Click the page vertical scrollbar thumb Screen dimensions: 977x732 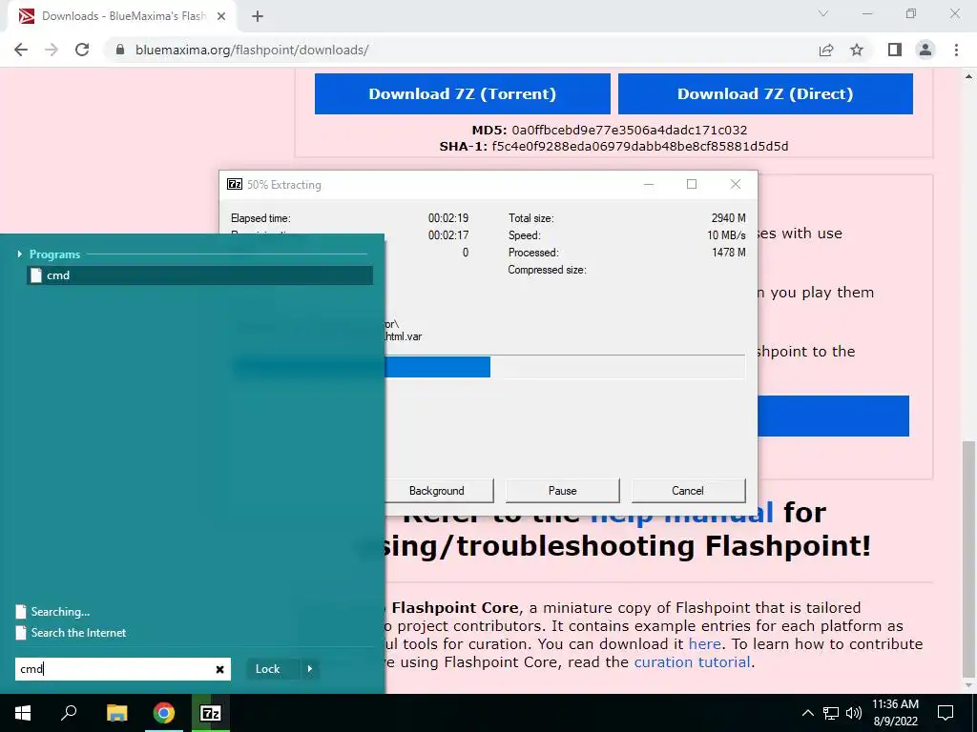[968, 559]
